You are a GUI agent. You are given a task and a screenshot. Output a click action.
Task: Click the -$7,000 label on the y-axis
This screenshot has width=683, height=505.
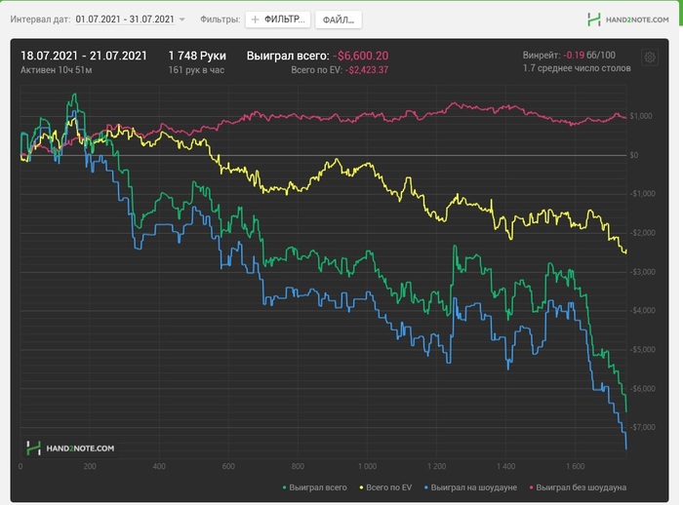click(642, 428)
